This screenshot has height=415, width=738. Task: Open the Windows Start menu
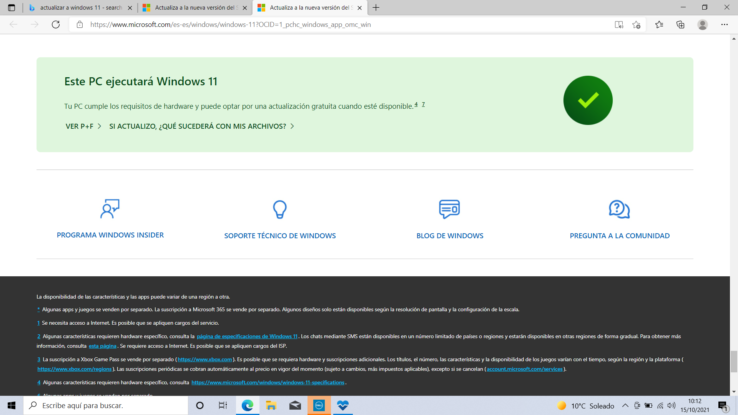(12, 405)
